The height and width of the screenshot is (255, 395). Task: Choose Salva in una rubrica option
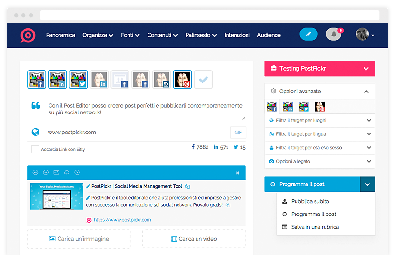point(326,227)
